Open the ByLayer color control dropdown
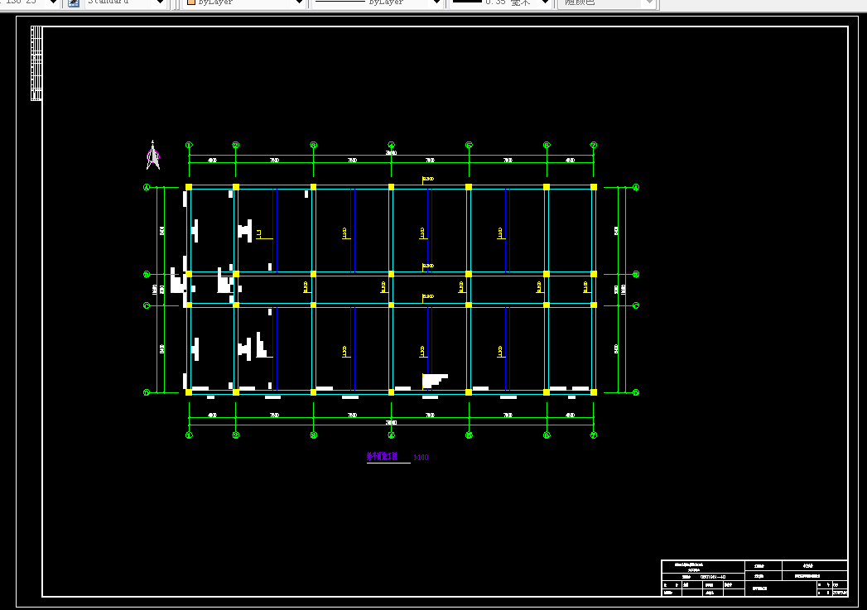The image size is (867, 610). 244,2
